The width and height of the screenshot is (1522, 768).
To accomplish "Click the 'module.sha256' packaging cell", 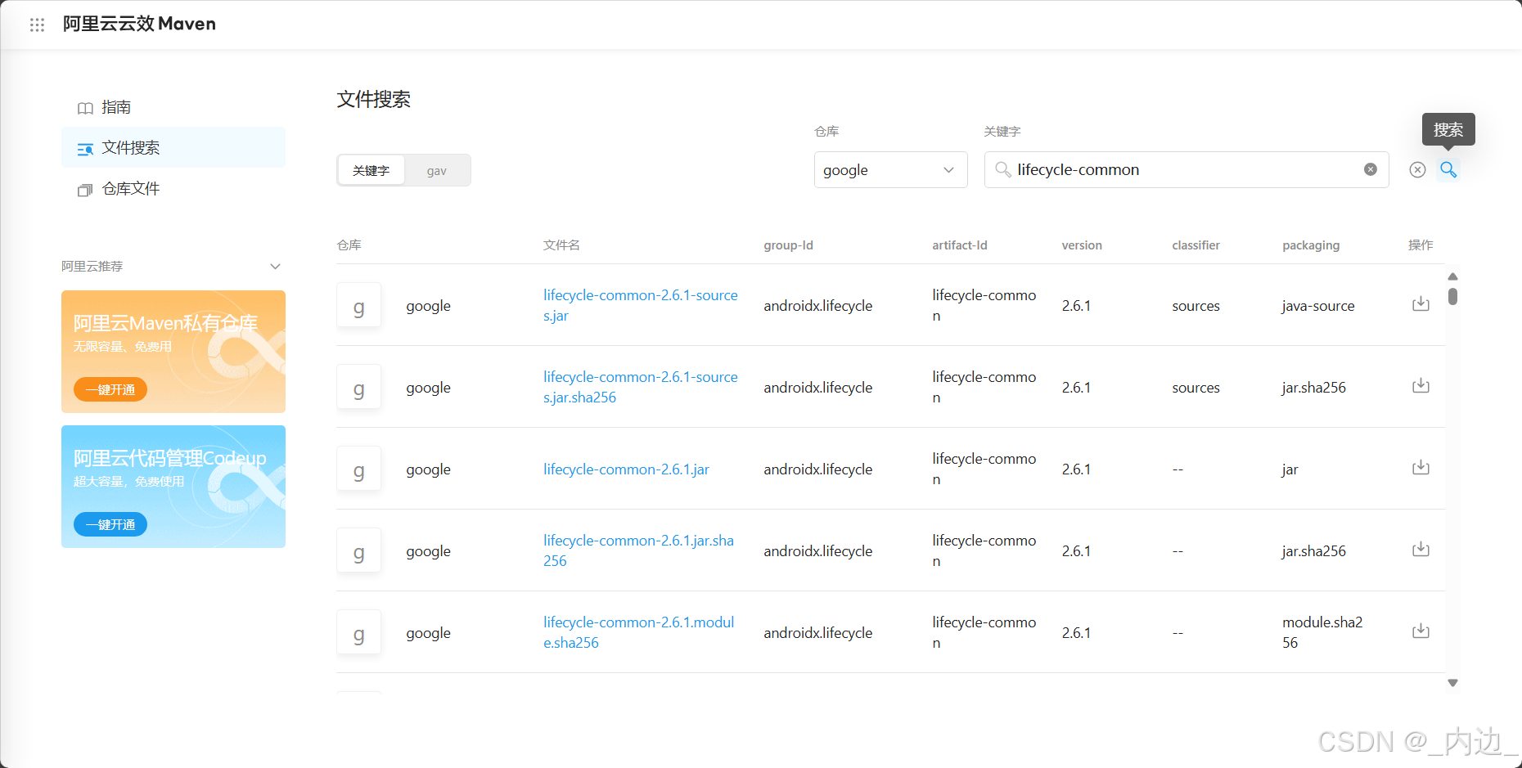I will pyautogui.click(x=1322, y=632).
